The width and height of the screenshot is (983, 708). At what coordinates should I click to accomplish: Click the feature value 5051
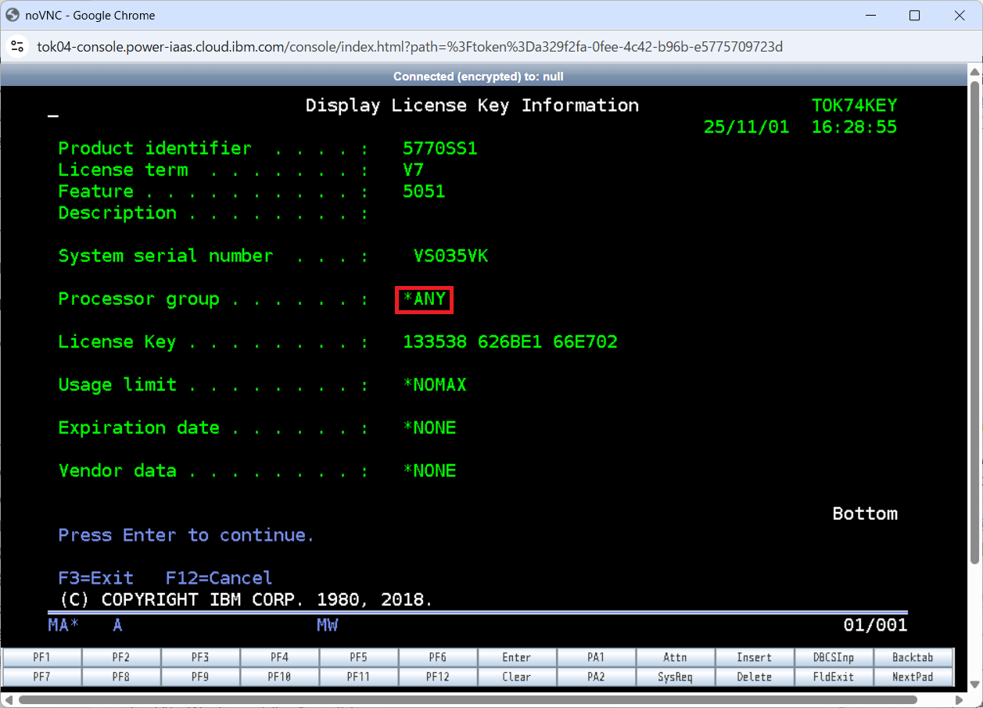tap(424, 191)
